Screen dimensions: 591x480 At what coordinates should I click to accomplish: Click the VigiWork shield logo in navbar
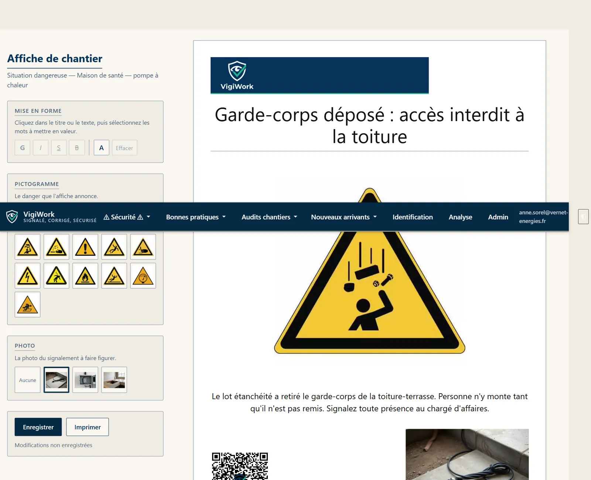[12, 217]
